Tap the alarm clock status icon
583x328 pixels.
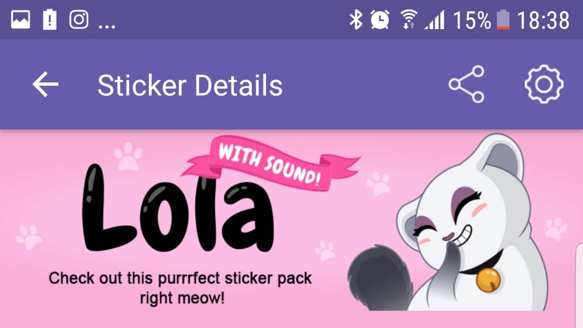coord(380,20)
